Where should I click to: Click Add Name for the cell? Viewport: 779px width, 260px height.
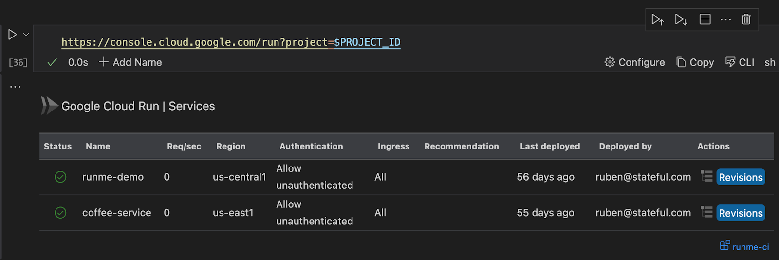pyautogui.click(x=130, y=62)
